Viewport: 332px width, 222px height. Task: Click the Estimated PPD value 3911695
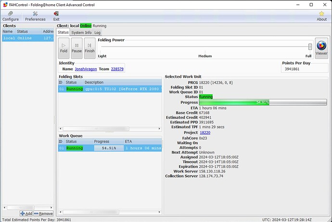click(206, 122)
